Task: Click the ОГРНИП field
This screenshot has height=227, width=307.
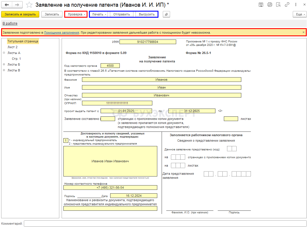Action: pos(117,103)
